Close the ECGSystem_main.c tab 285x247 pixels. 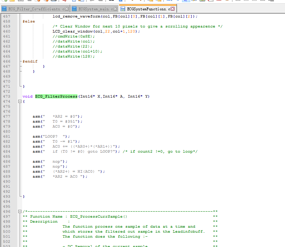(115, 9)
